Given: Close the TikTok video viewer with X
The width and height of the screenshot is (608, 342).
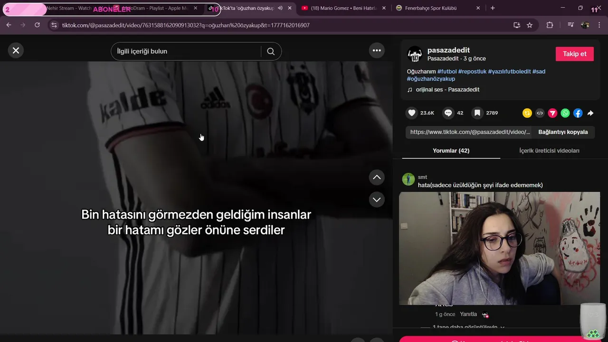Looking at the screenshot, I should [x=16, y=50].
